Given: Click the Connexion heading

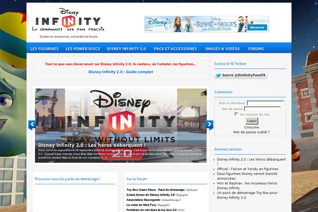Looking at the screenshot, I should (223, 92).
